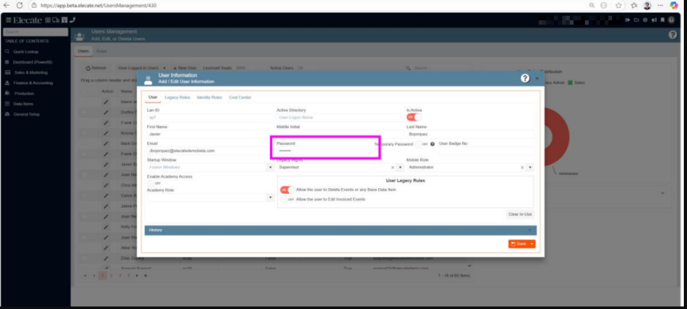
Task: Open the Mobile Role dropdown arrow
Action: click(530, 168)
